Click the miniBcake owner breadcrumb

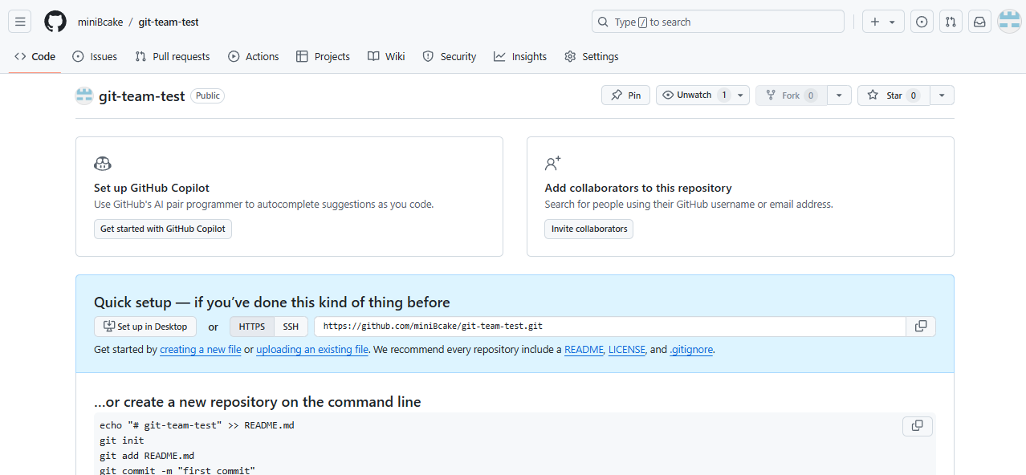pyautogui.click(x=100, y=22)
